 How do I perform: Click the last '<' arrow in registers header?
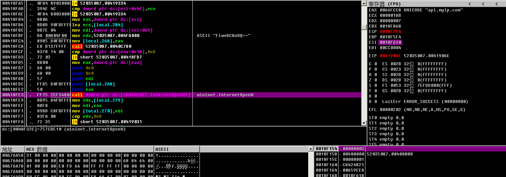coord(496,4)
